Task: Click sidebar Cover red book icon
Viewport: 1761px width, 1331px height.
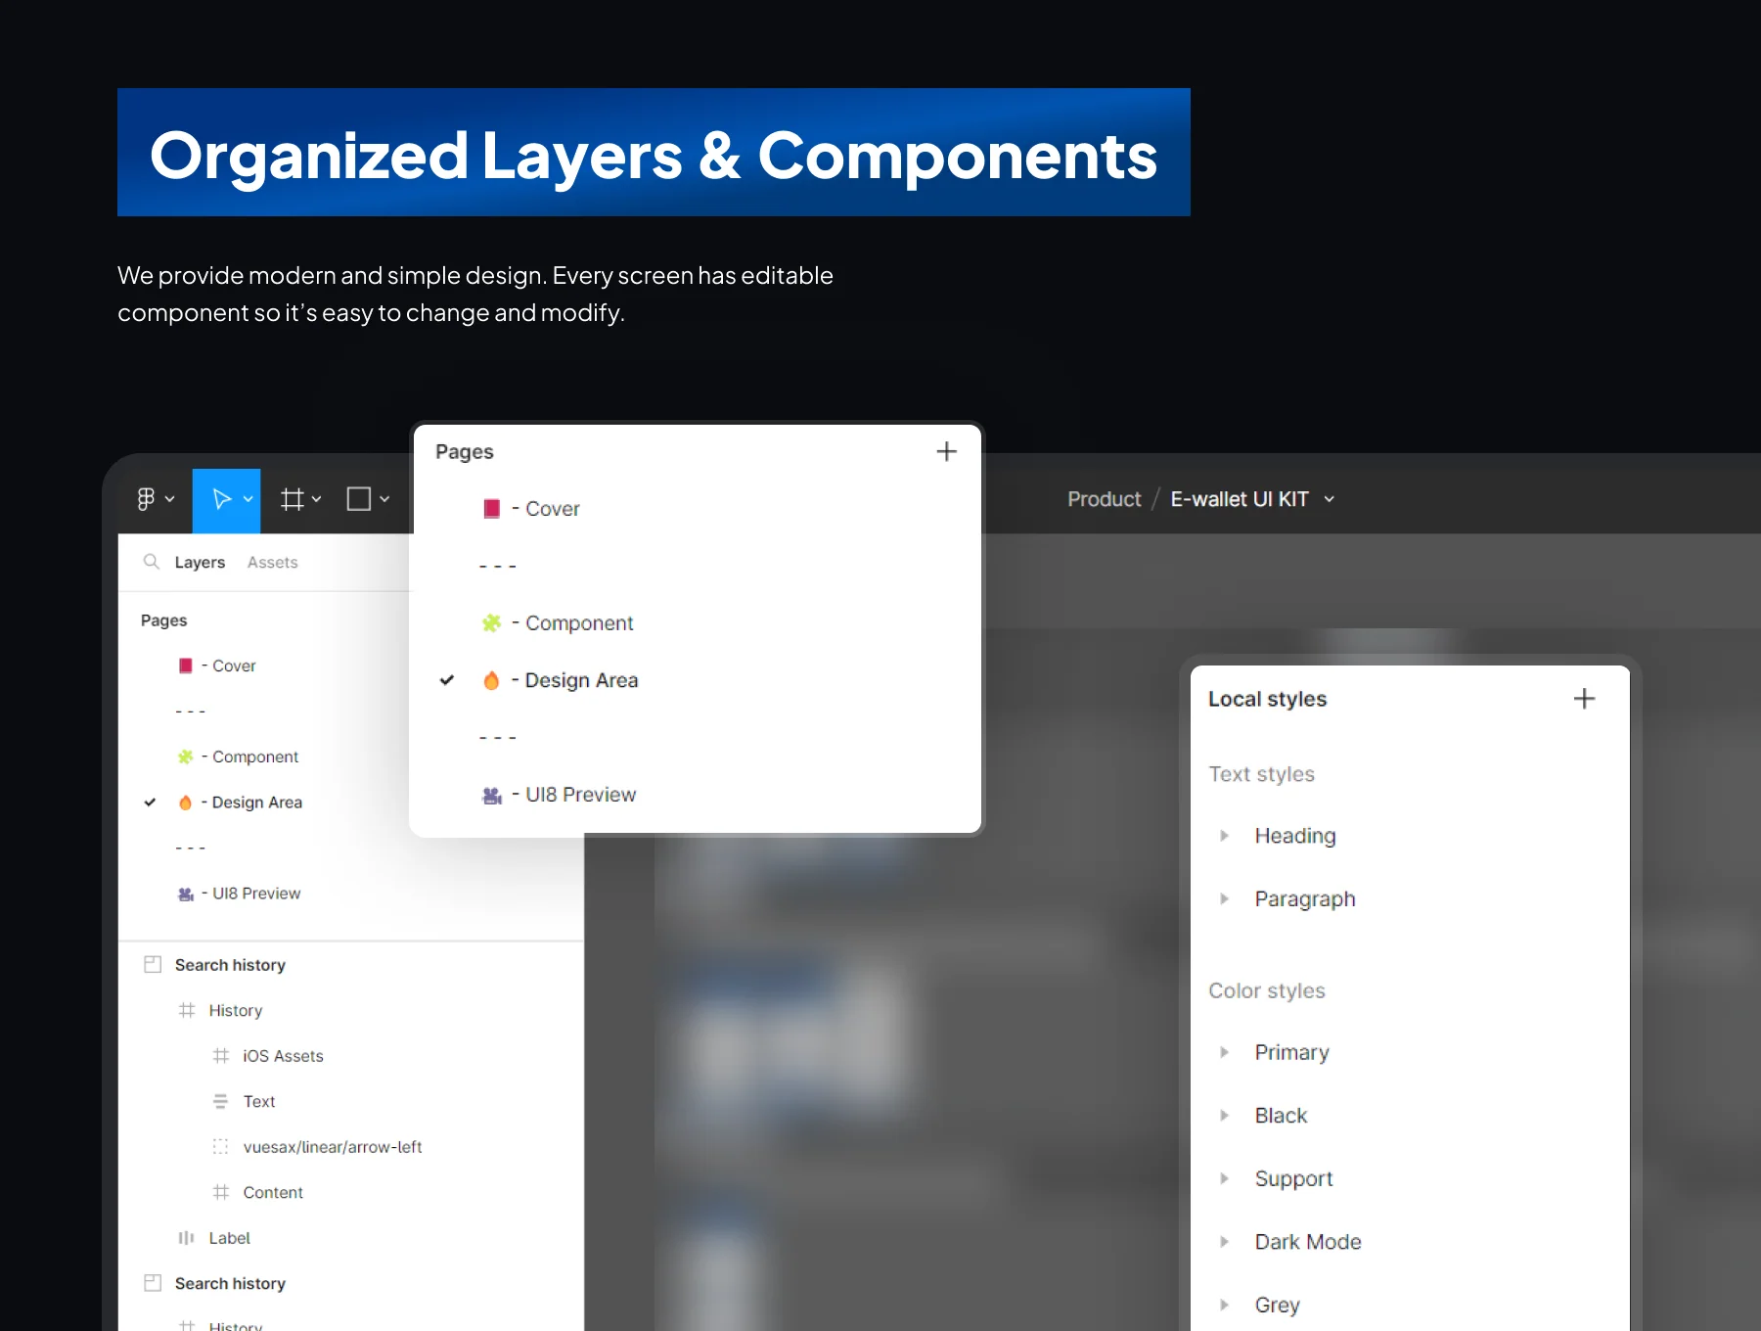Action: (186, 665)
